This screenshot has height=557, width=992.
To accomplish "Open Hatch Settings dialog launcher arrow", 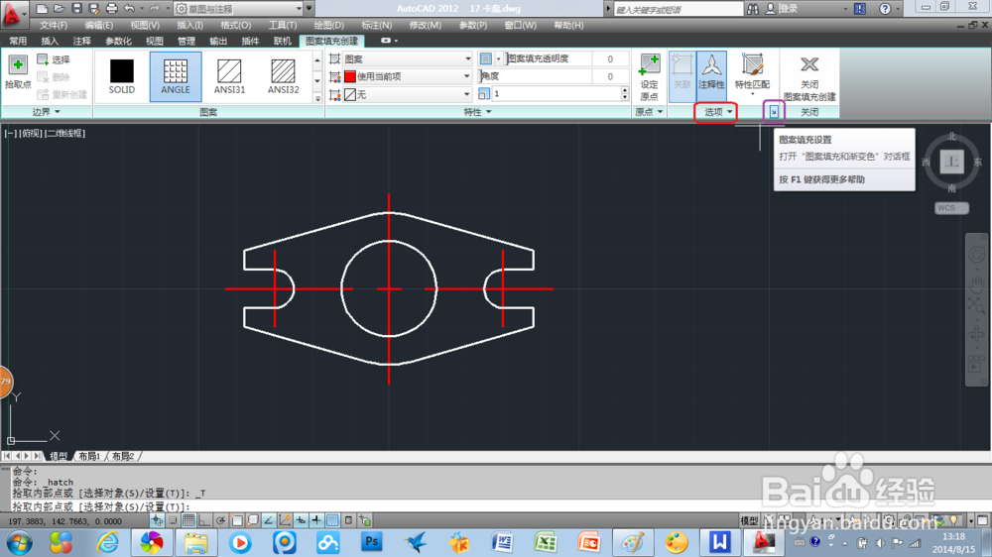I will coord(774,112).
